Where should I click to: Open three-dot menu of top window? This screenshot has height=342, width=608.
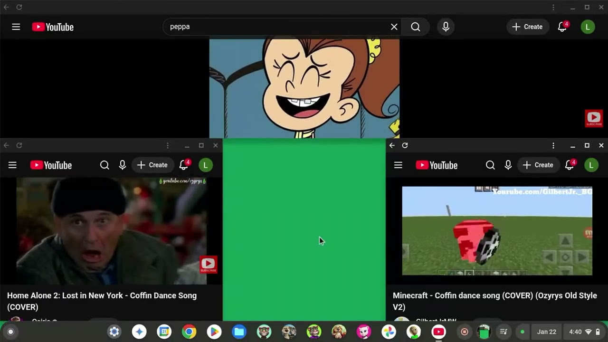(x=553, y=7)
